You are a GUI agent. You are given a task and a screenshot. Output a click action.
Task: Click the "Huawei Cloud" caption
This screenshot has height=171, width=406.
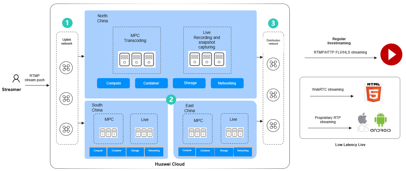click(170, 164)
